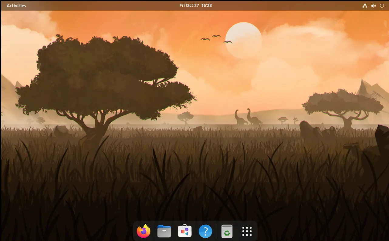The width and height of the screenshot is (389, 241).
Task: Open the calendar by clicking 16:28
Action: [207, 5]
